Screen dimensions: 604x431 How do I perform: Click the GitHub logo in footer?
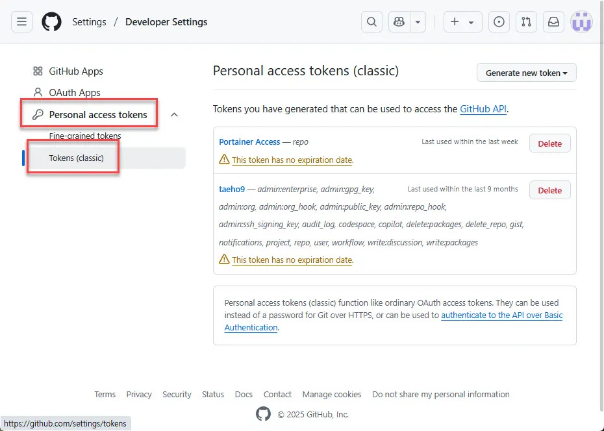(x=263, y=414)
